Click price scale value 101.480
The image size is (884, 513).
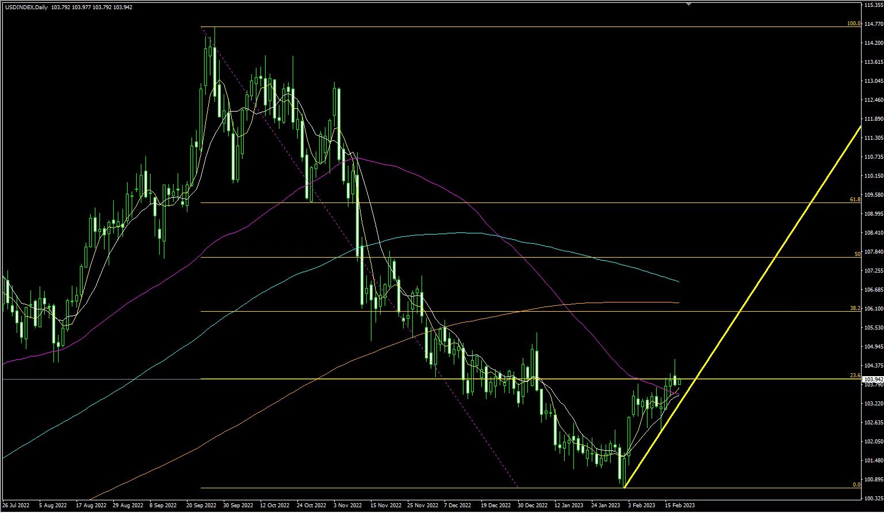(874, 461)
